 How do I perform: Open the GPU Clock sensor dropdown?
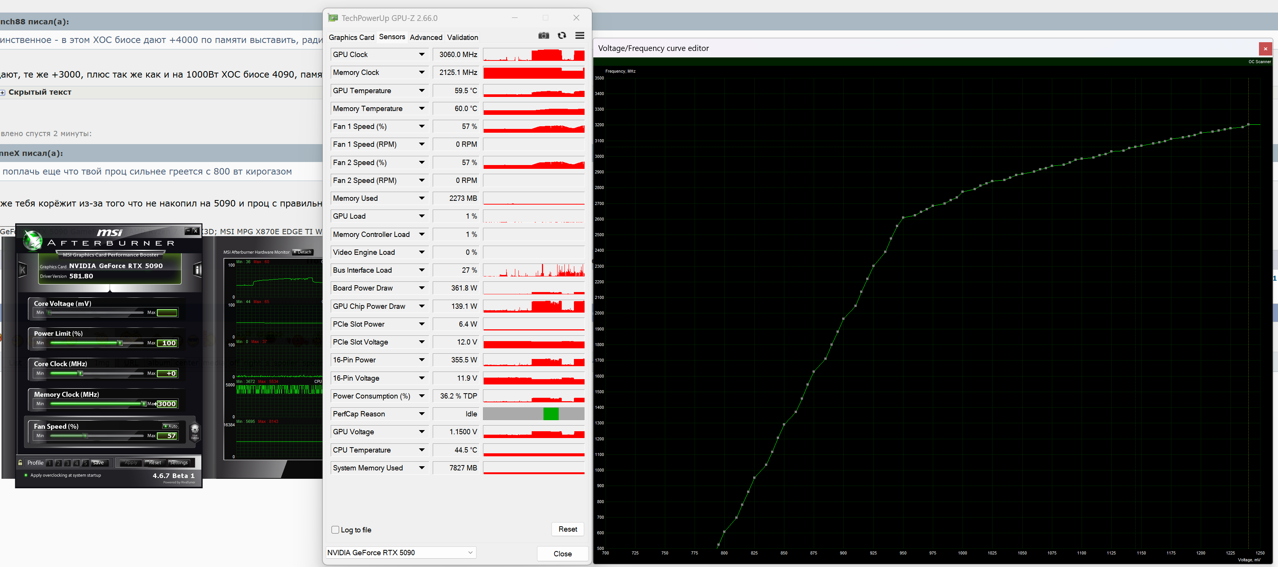tap(422, 54)
